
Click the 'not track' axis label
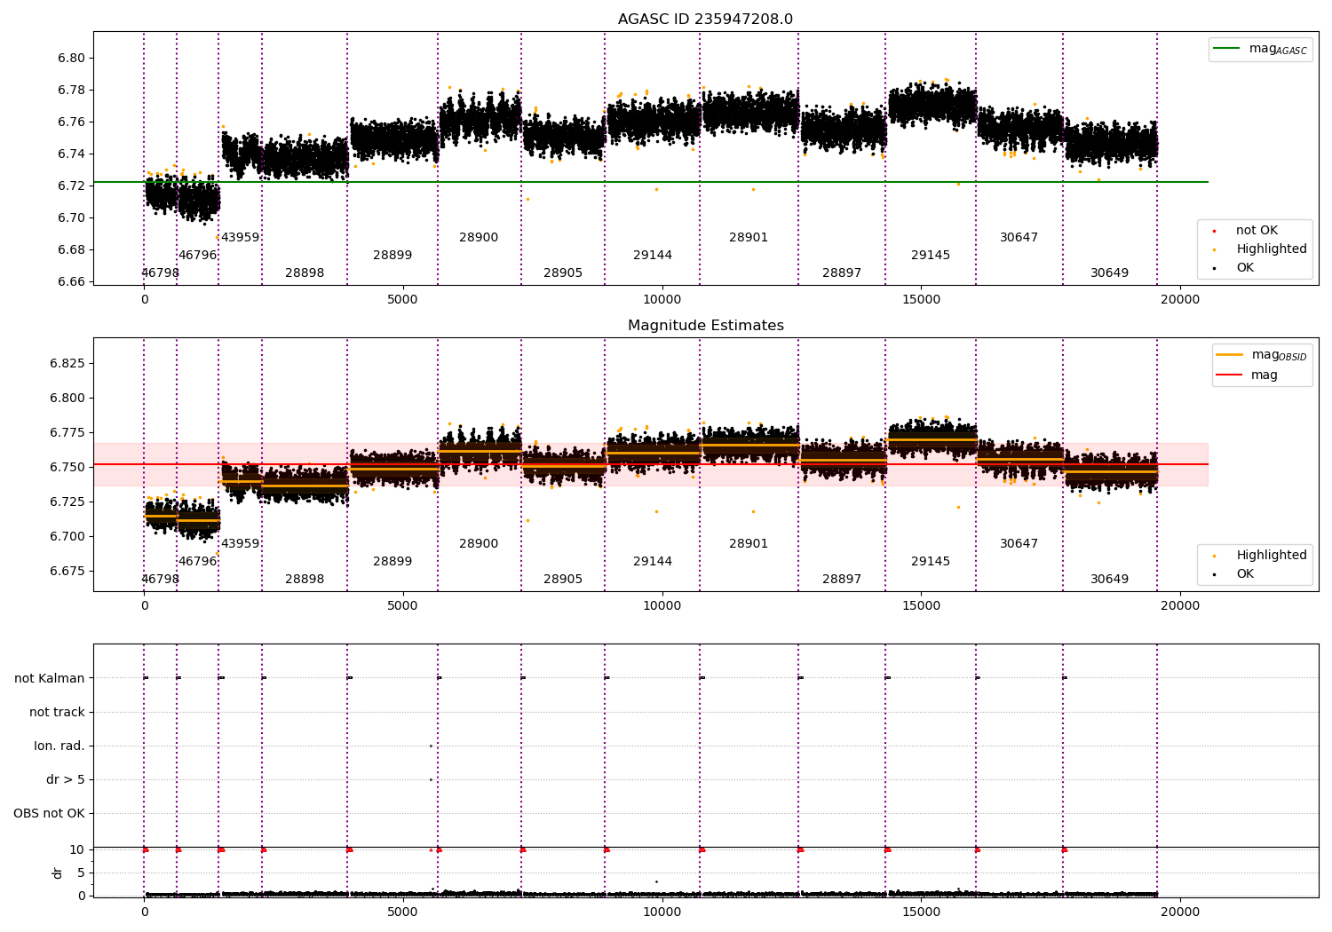(57, 712)
